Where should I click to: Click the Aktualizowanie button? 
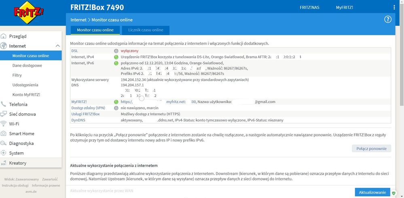click(372, 192)
